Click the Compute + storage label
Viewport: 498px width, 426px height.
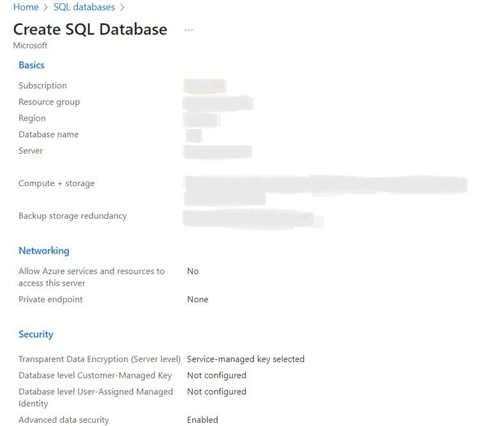pyautogui.click(x=56, y=183)
